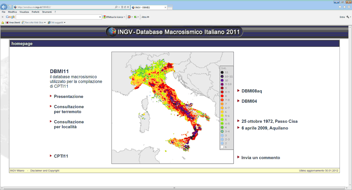Open Favorites with the star icon

click(x=344, y=7)
